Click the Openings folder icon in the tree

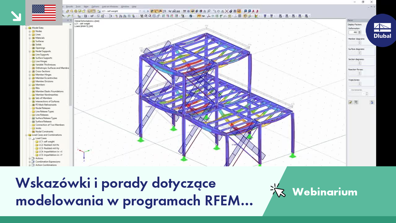click(x=33, y=48)
